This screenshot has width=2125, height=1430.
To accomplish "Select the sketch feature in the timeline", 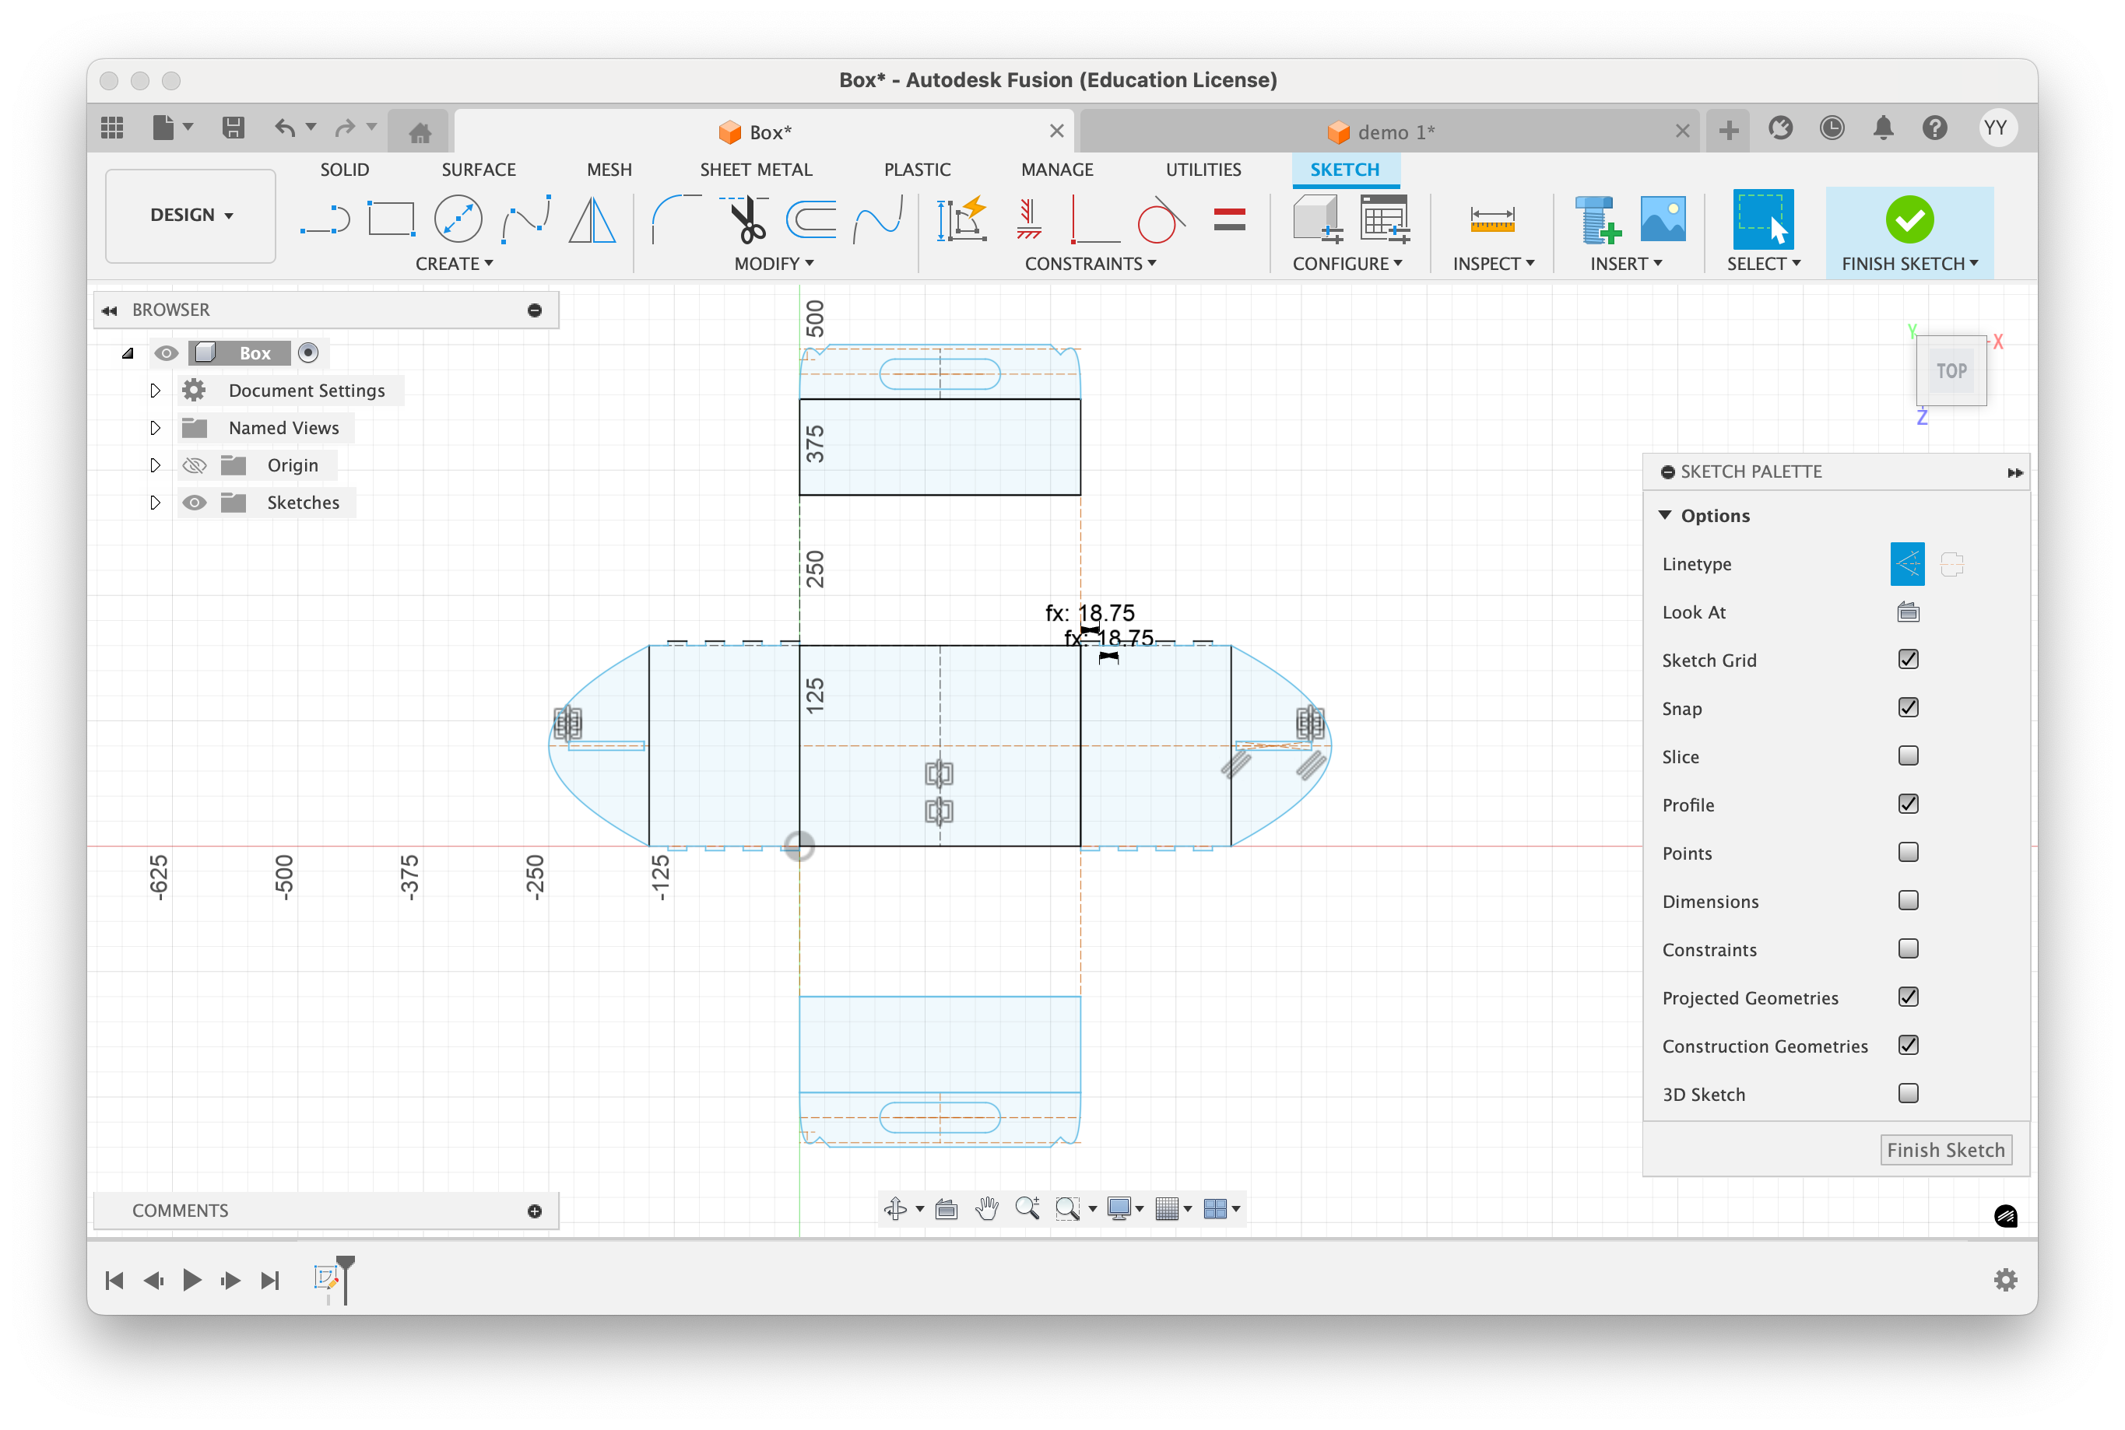I will (x=325, y=1278).
